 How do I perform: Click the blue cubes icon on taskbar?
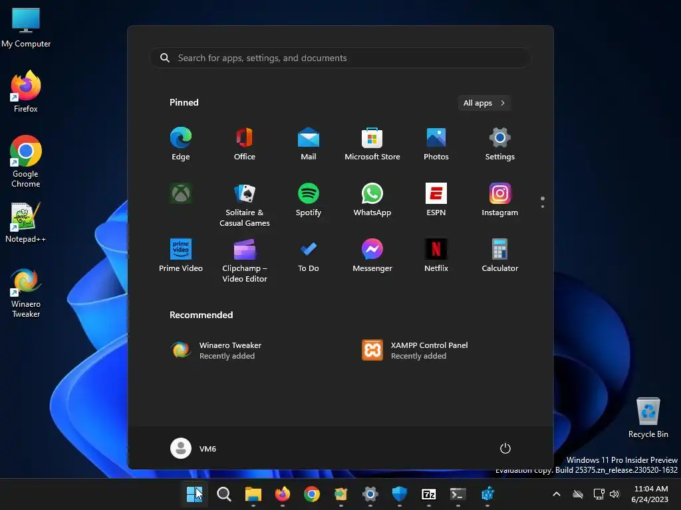(487, 494)
